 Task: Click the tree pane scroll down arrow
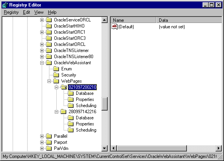105,148
